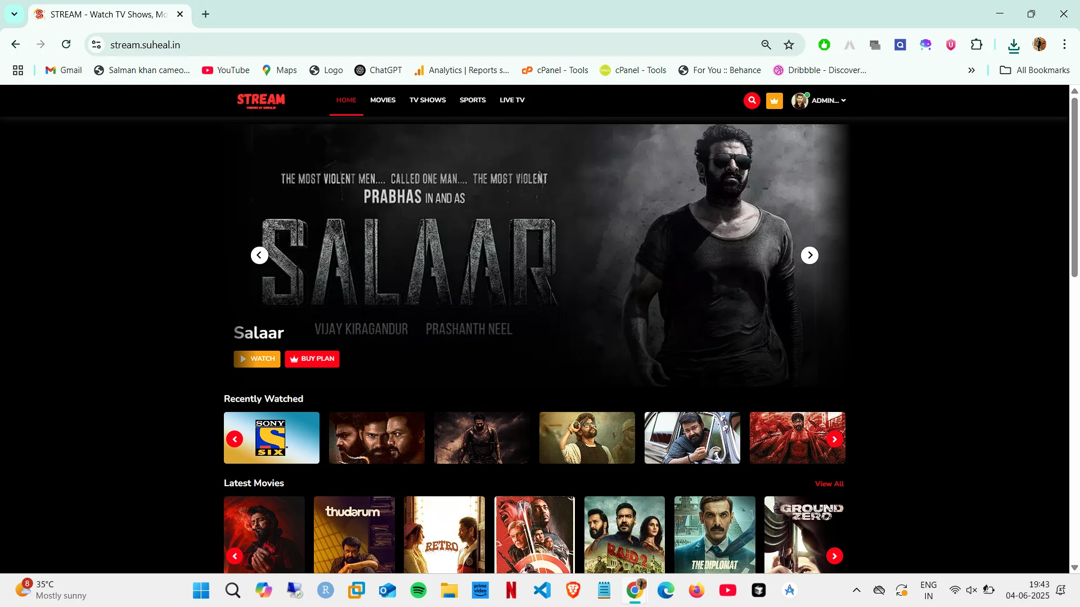The width and height of the screenshot is (1080, 607).
Task: Go to the TV SHOWS tab
Action: pyautogui.click(x=427, y=100)
